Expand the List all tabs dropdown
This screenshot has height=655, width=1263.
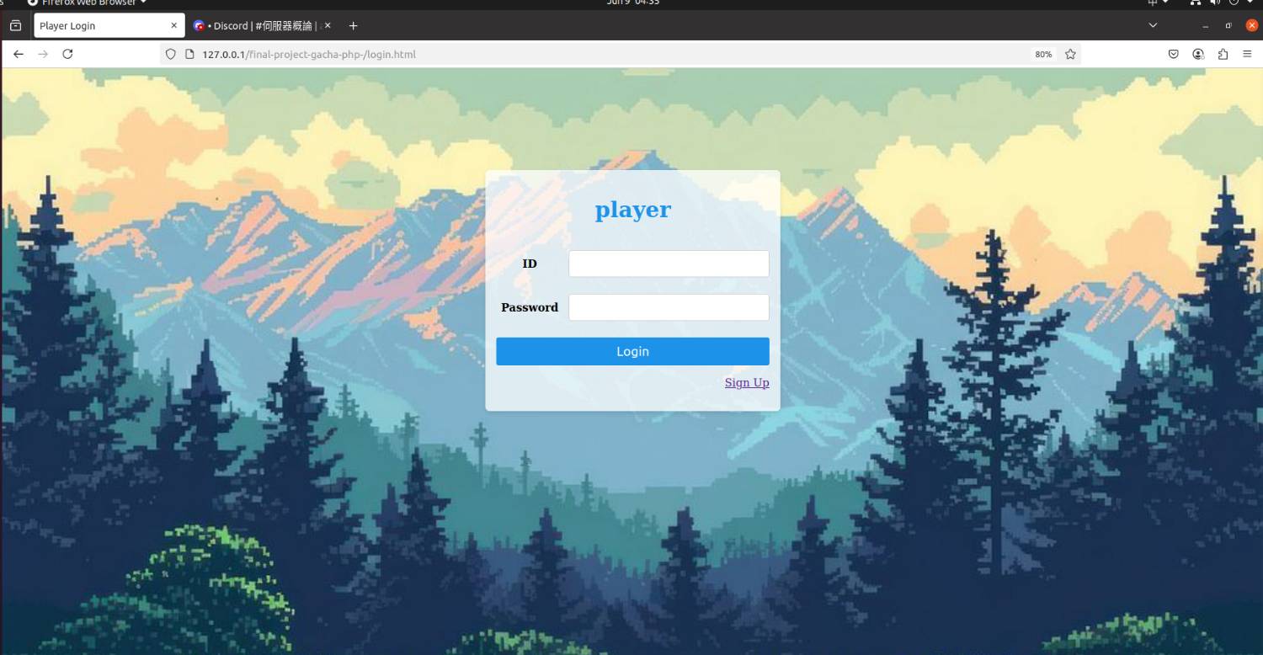(x=1153, y=25)
